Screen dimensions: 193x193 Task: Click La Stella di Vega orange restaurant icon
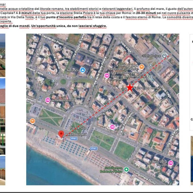(141, 67)
